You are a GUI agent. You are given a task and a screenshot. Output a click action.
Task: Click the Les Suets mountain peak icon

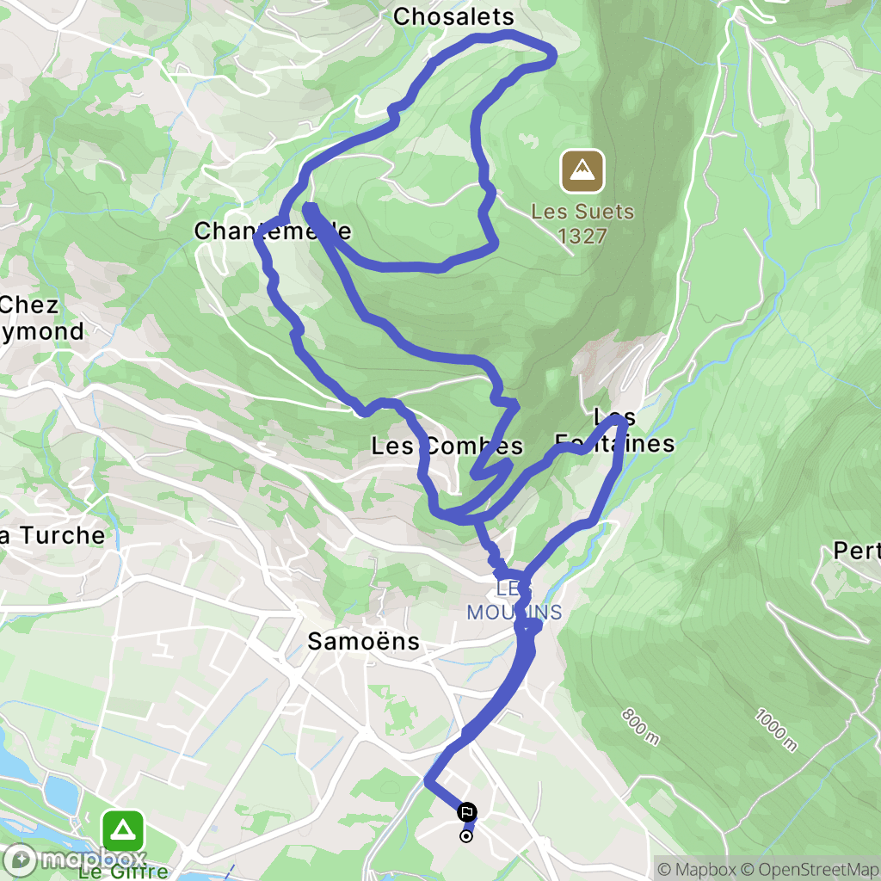[x=582, y=171]
